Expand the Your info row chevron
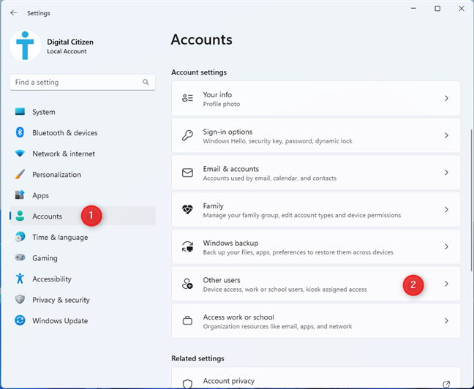Image resolution: width=474 pixels, height=389 pixels. pyautogui.click(x=446, y=98)
